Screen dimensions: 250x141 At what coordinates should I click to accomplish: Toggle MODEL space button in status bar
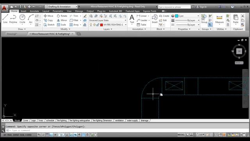pos(181,135)
